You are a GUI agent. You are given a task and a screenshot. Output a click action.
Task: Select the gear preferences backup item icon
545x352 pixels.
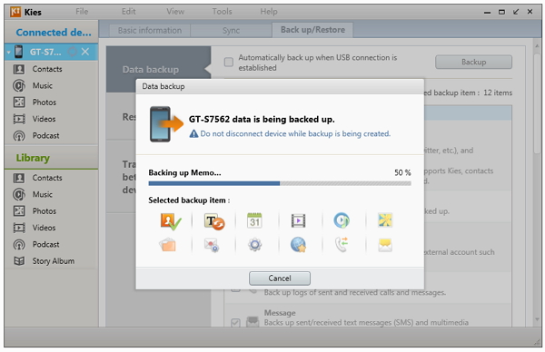tap(254, 245)
